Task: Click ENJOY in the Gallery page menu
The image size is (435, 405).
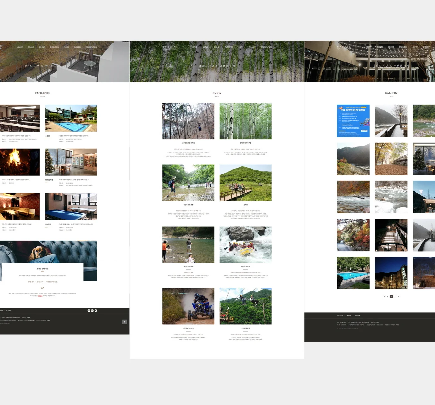Action: (x=415, y=47)
